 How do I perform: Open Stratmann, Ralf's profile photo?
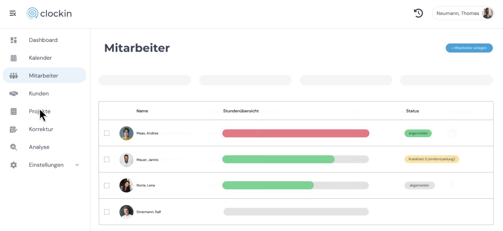(126, 212)
